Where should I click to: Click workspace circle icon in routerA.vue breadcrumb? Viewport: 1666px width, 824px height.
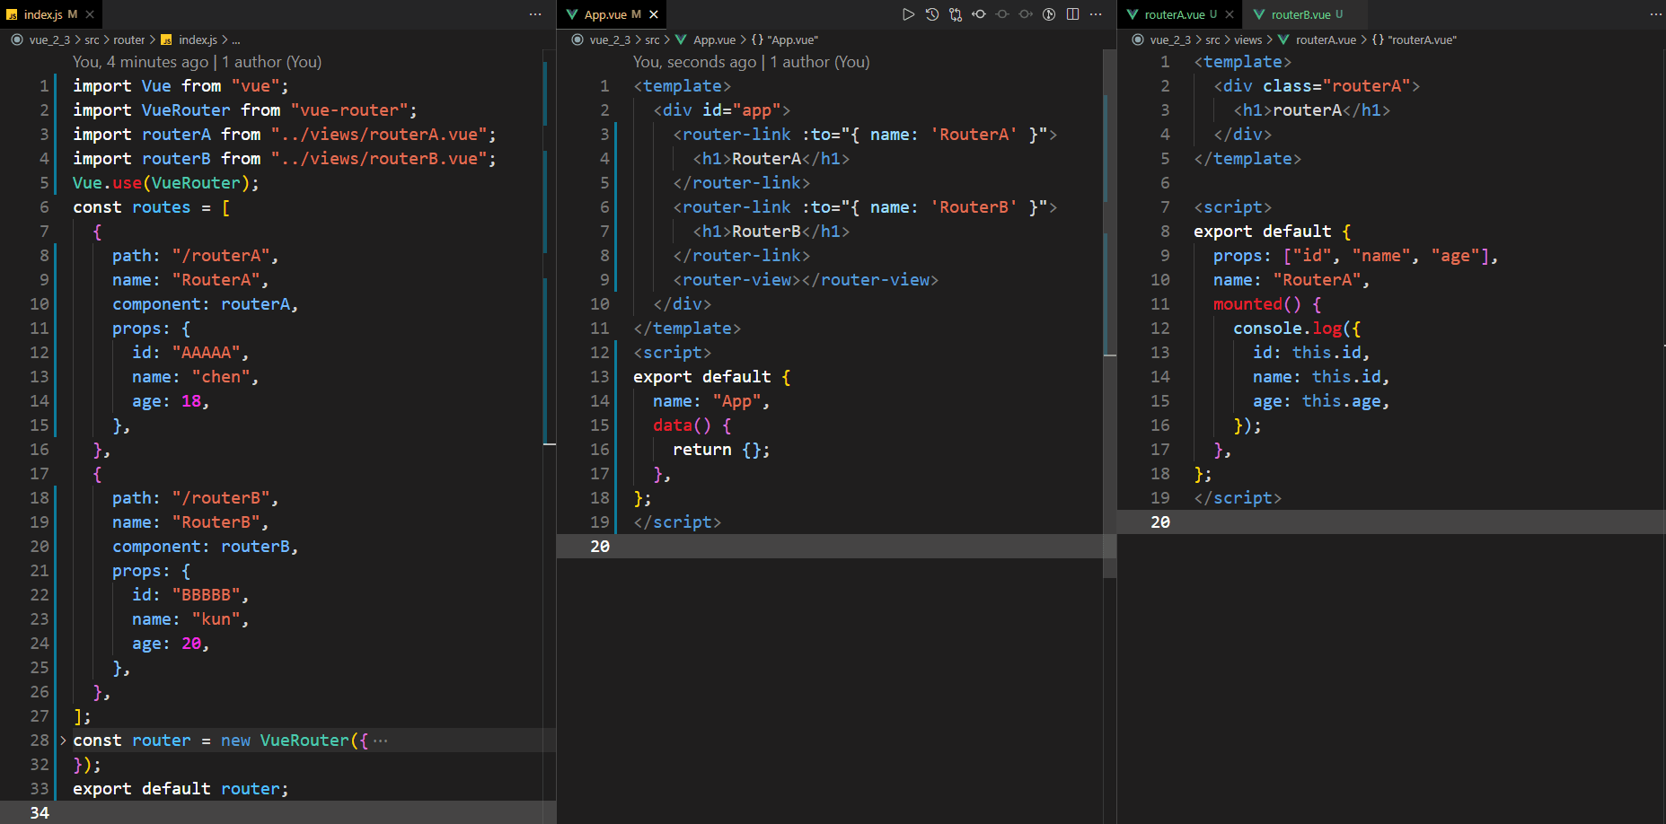click(1138, 39)
